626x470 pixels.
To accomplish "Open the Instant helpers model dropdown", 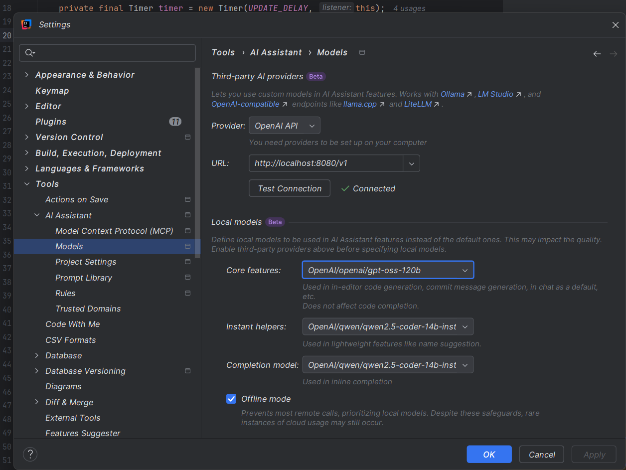I will click(x=388, y=326).
